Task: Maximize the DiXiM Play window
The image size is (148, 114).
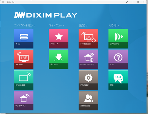Action: coord(138,2)
